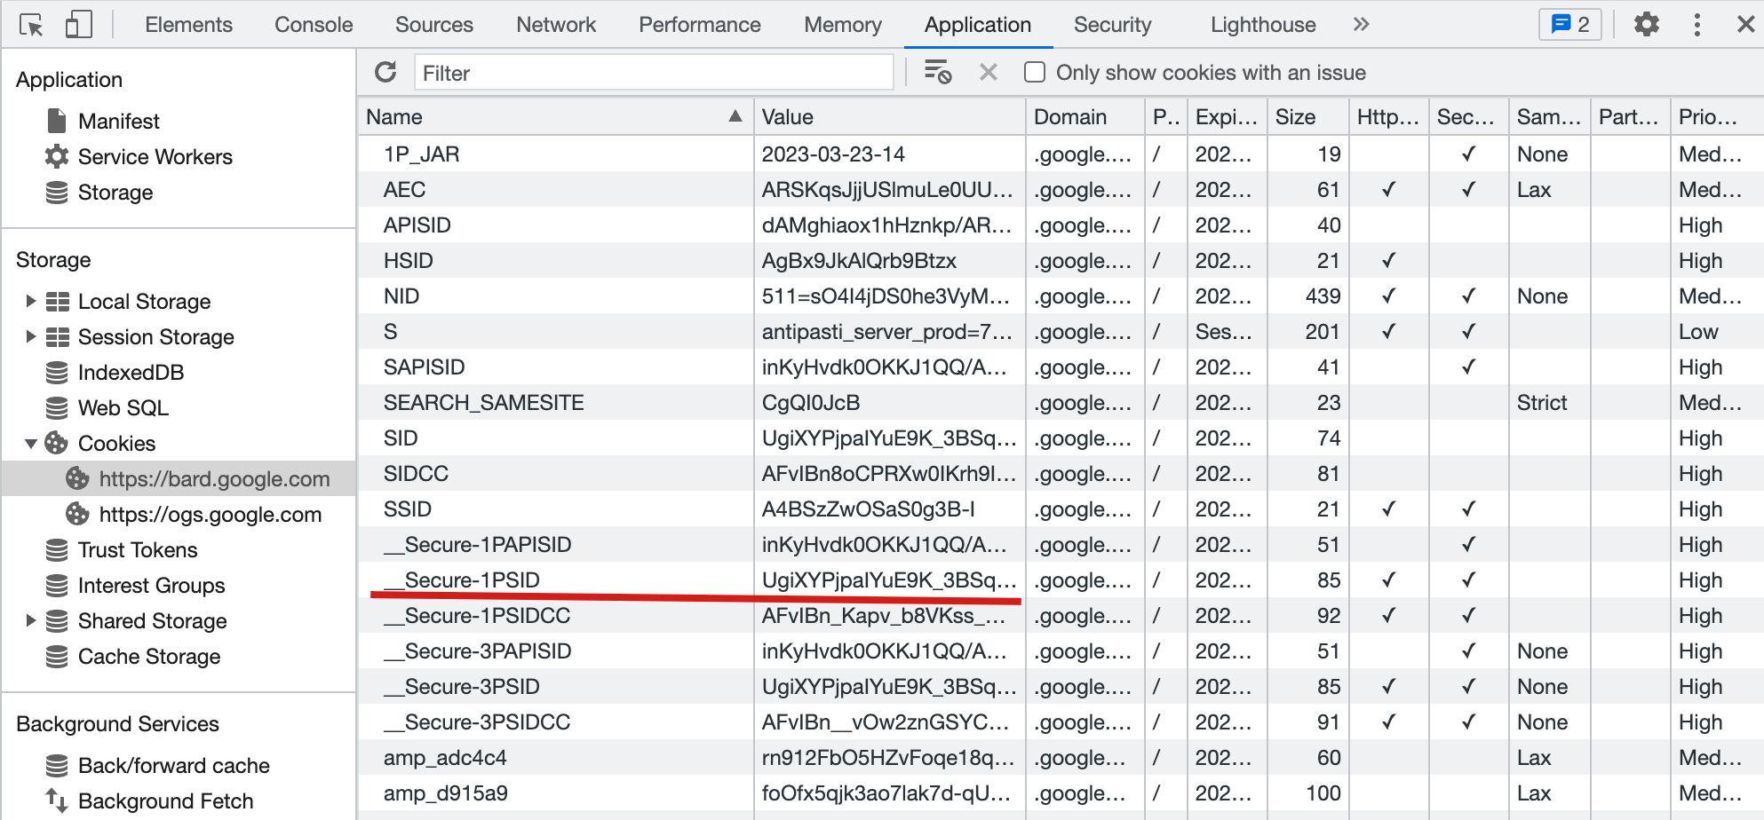The height and width of the screenshot is (820, 1764).
Task: Click the Back/forward cache icon
Action: [x=57, y=765]
